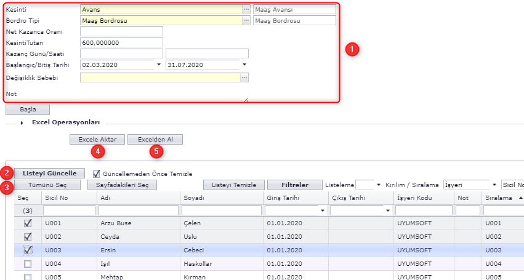Open the İşyeri Kırılım / Sıralama dropdown

[x=494, y=185]
